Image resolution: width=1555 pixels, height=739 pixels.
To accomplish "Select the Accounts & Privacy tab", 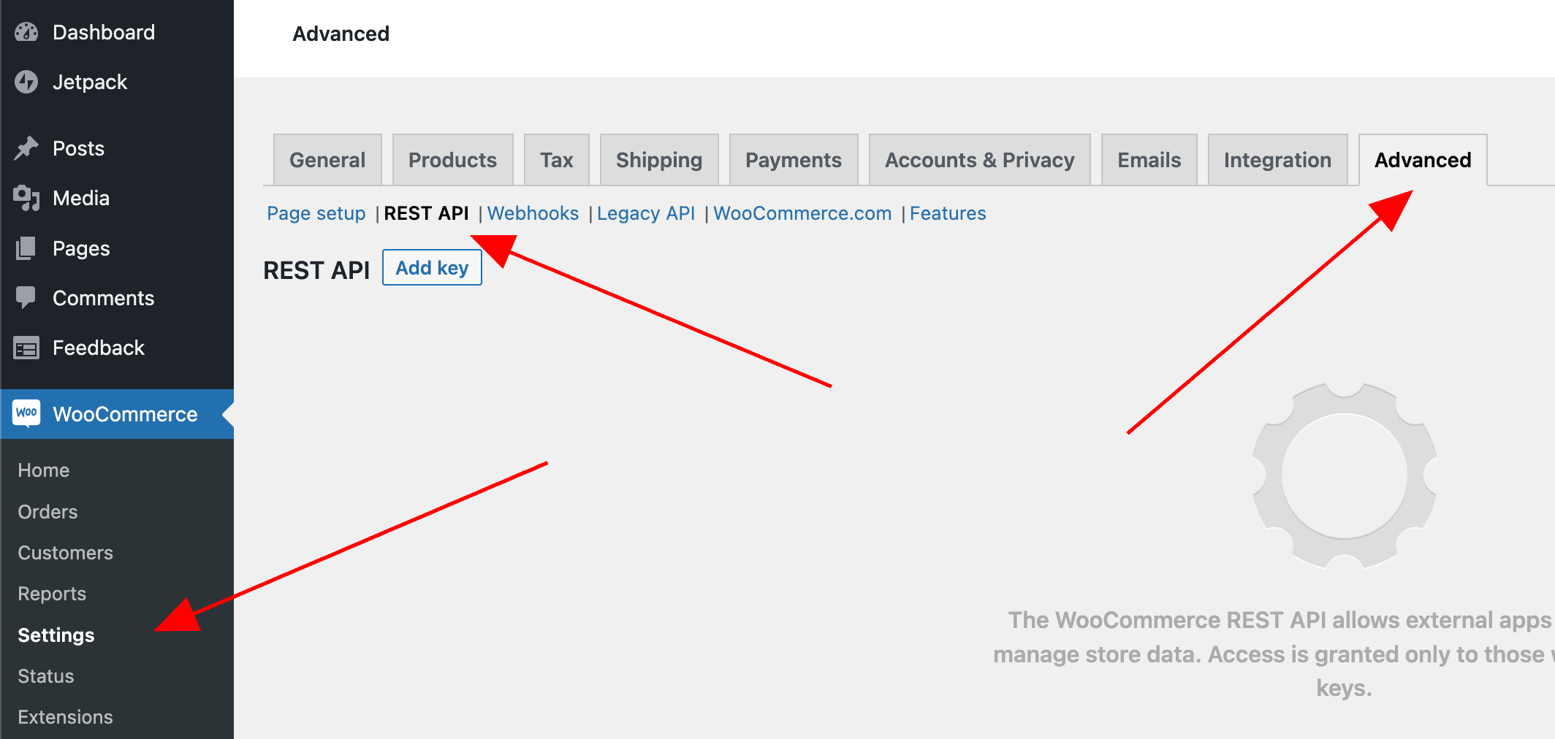I will 979,160.
